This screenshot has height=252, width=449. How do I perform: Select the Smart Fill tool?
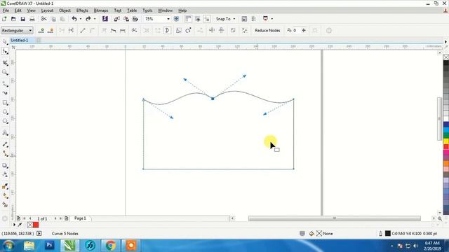pyautogui.click(x=5, y=205)
